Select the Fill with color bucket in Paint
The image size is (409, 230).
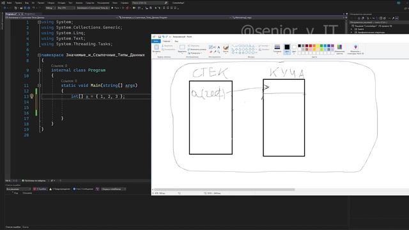(x=215, y=47)
